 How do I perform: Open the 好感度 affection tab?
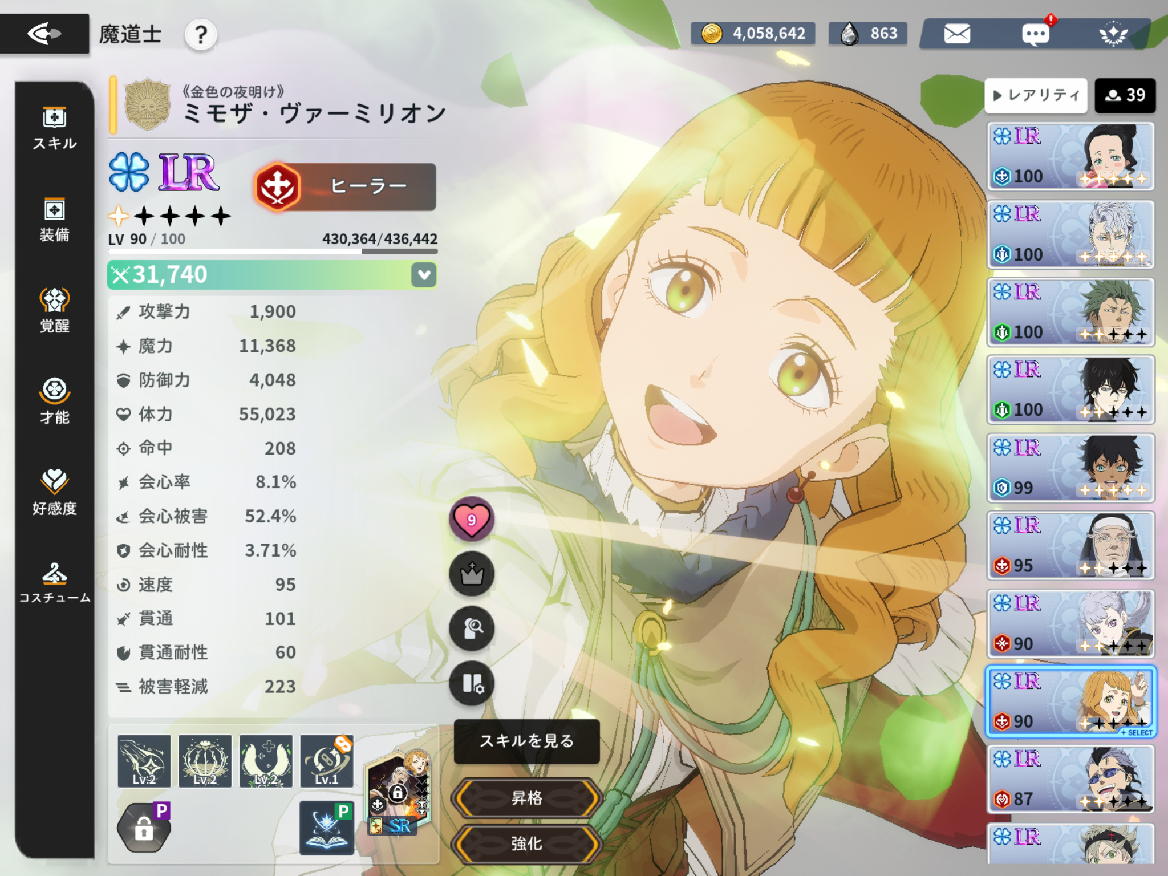[x=55, y=493]
